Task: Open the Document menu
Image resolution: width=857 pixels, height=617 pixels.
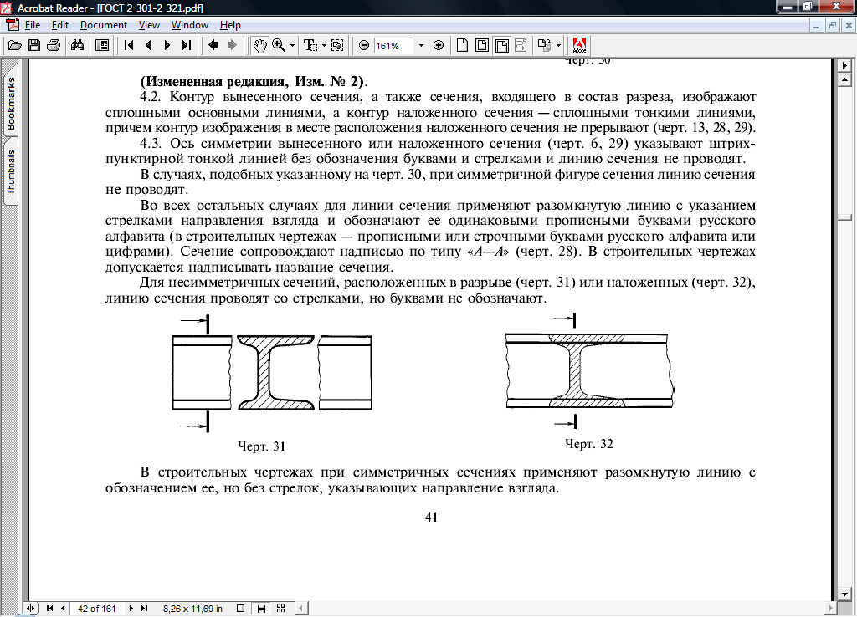Action: tap(103, 25)
